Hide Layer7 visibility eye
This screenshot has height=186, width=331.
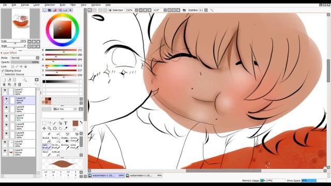click(6, 116)
